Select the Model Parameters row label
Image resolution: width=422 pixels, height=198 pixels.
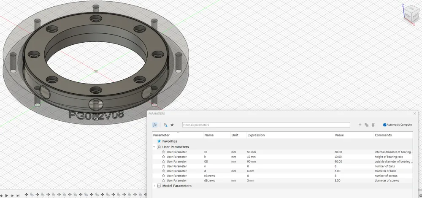pos(177,186)
